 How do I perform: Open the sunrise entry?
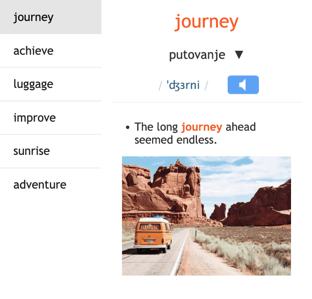point(51,151)
